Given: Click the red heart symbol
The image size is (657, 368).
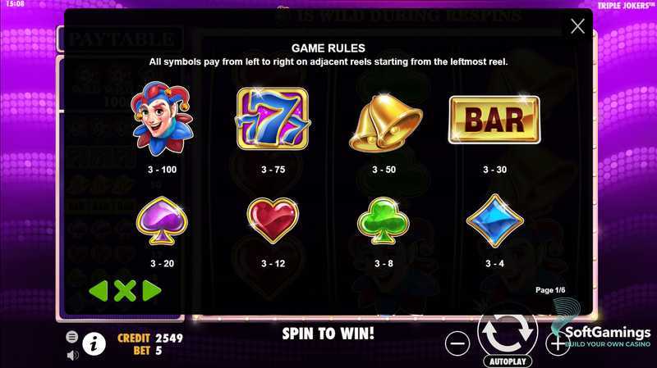Looking at the screenshot, I should point(273,220).
